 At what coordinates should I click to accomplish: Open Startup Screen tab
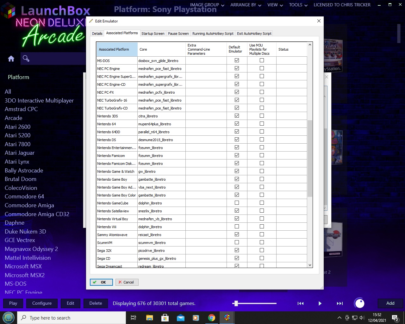tap(153, 34)
